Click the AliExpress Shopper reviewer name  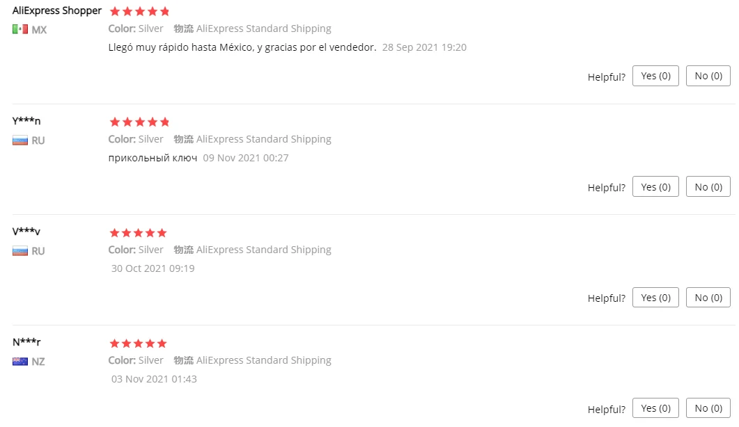pos(56,11)
